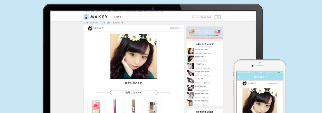Click the MAKEY lipstick logo icon

click(86, 17)
